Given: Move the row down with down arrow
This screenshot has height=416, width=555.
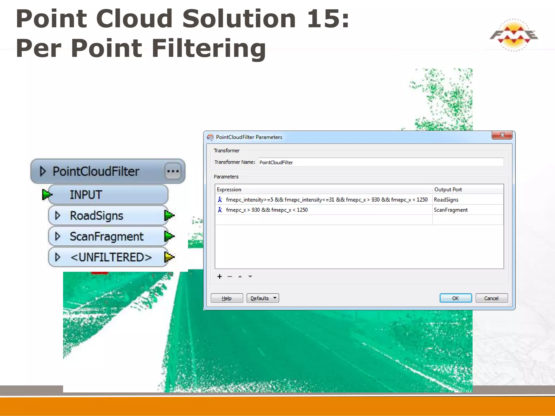Looking at the screenshot, I should [250, 277].
